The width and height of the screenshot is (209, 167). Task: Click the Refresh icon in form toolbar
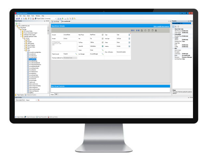(x=145, y=30)
